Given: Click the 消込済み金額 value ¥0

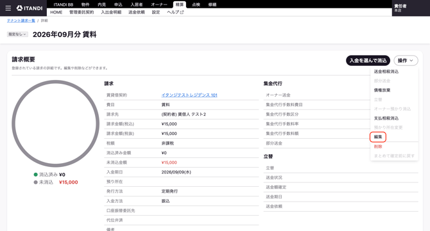Looking at the screenshot, I should tap(164, 153).
